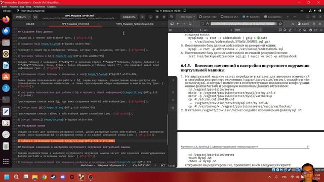Open a new Firefox tab

coord(288,17)
